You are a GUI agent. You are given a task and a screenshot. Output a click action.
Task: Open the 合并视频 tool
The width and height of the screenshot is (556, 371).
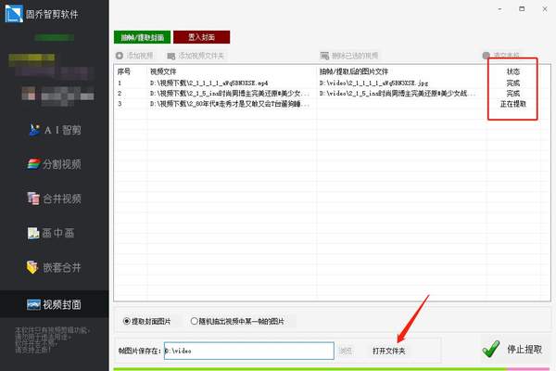click(54, 198)
